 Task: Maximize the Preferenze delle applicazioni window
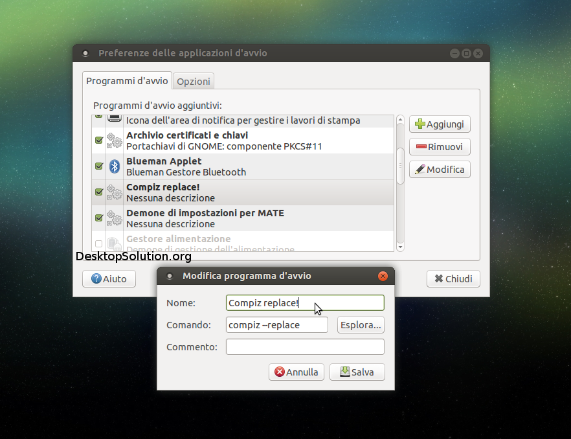coord(466,54)
